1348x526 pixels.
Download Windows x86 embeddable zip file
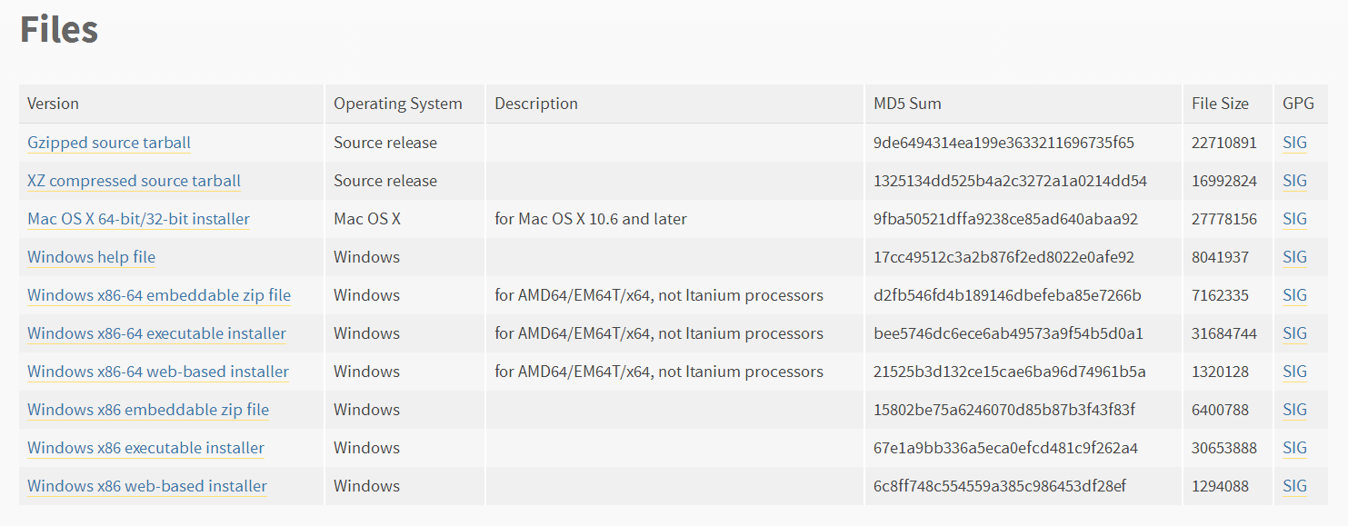pos(148,410)
